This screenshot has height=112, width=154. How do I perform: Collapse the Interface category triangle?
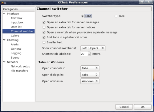click(4, 14)
